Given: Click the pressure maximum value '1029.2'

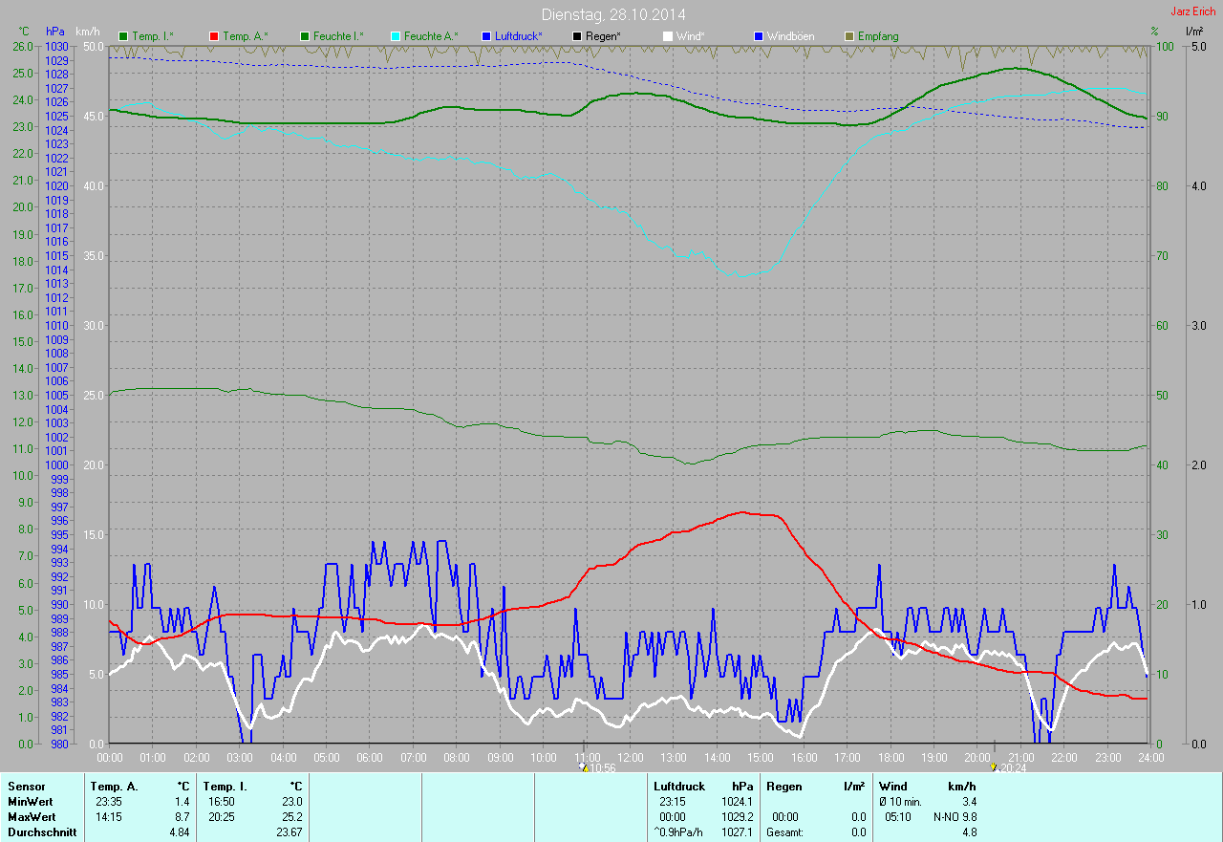Looking at the screenshot, I should pos(737,817).
